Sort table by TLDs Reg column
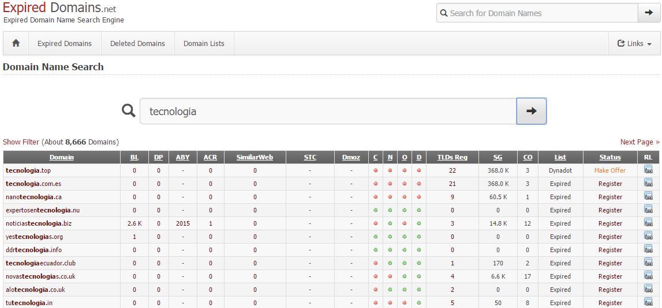The width and height of the screenshot is (662, 308). 452,157
